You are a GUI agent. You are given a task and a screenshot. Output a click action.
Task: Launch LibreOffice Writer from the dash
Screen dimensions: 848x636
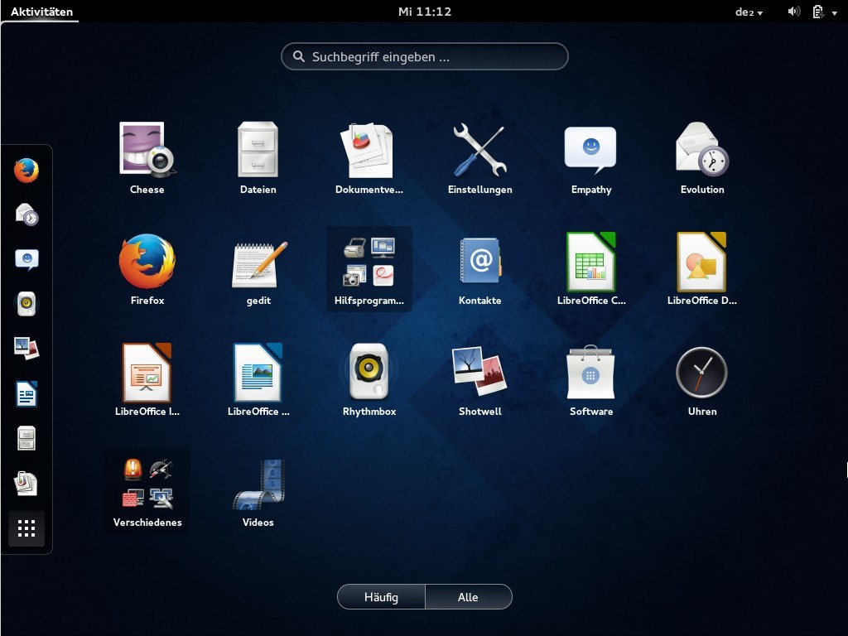[x=26, y=393]
